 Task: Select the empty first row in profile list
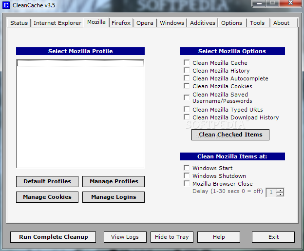point(80,63)
